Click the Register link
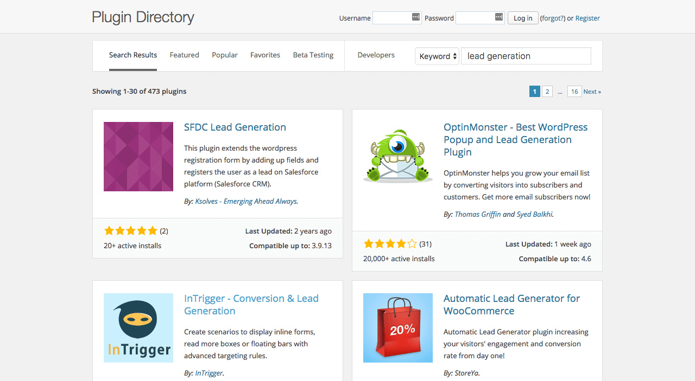Viewport: 695px width, 381px height. (x=587, y=18)
